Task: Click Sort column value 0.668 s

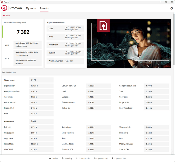Action: point(99,127)
